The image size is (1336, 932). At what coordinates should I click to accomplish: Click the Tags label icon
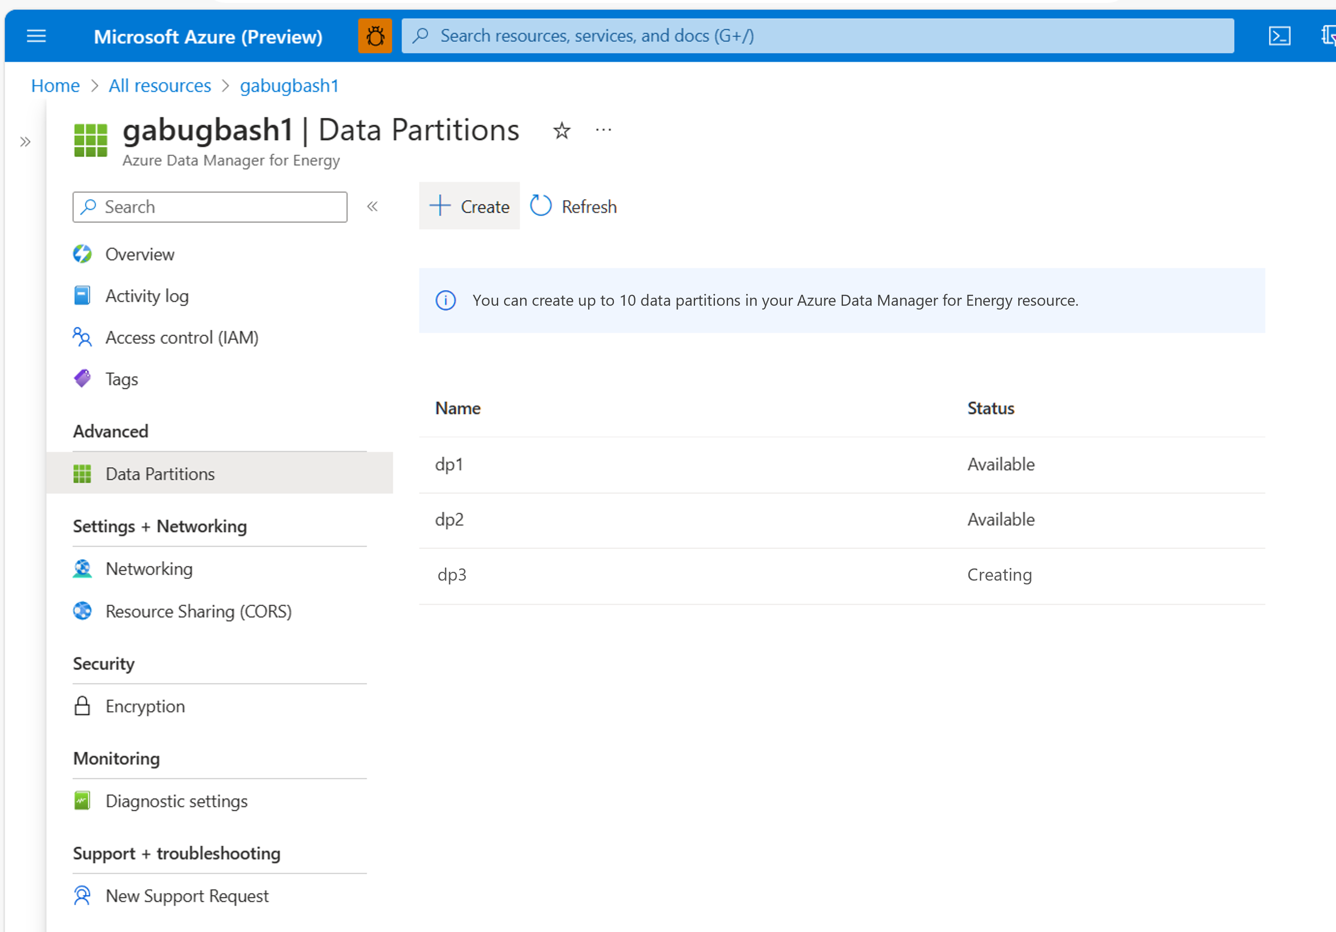82,378
